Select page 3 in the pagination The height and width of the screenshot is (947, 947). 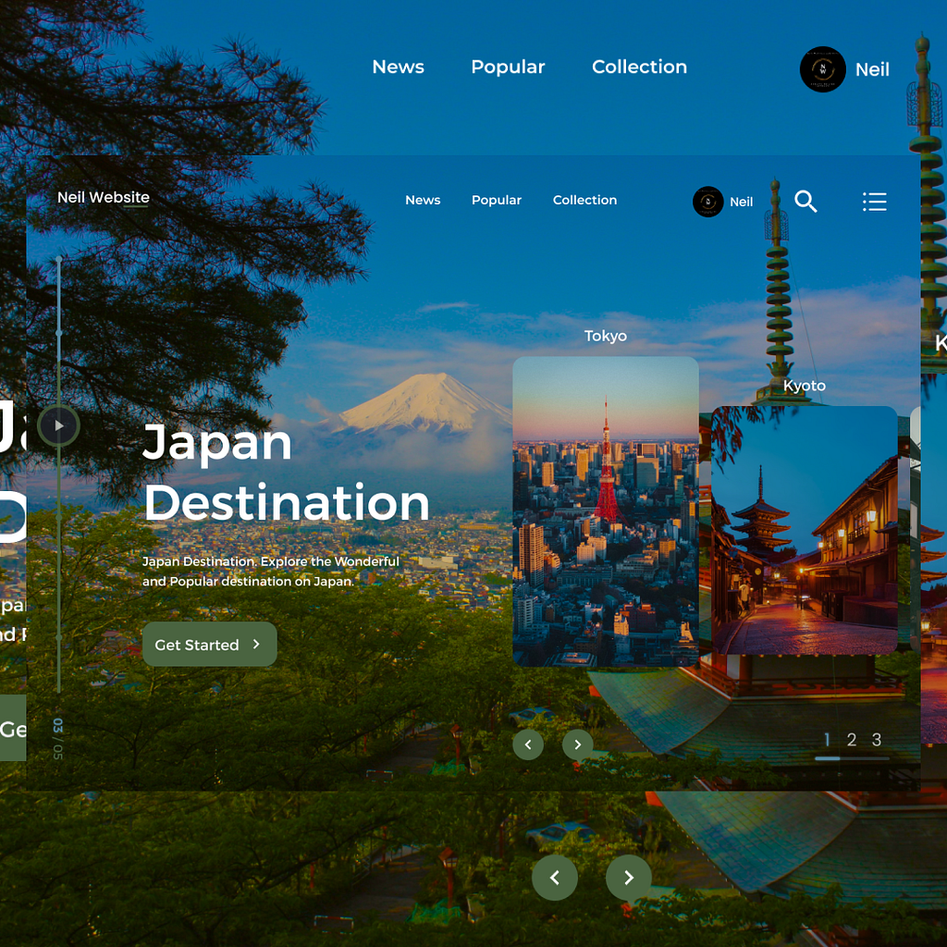pyautogui.click(x=876, y=740)
